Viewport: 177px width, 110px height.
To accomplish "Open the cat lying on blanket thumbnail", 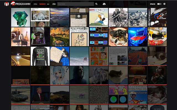I will click(x=118, y=76).
